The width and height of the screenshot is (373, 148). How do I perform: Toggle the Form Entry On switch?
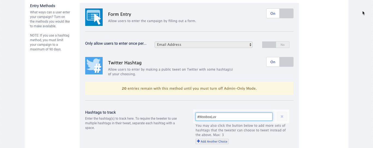pos(280,13)
